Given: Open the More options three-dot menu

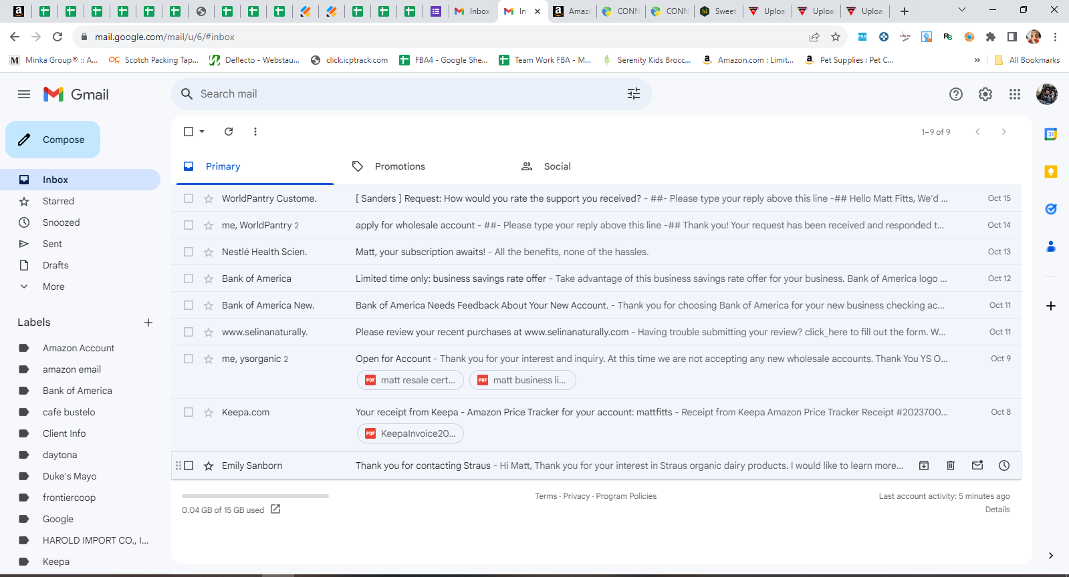Looking at the screenshot, I should click(255, 132).
